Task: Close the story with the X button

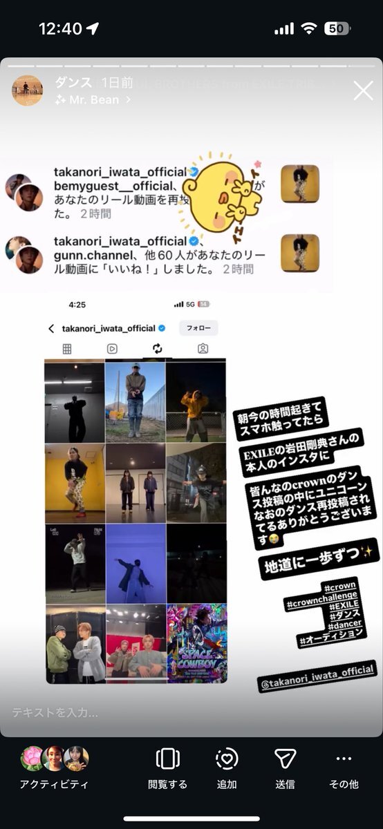Action: click(363, 90)
